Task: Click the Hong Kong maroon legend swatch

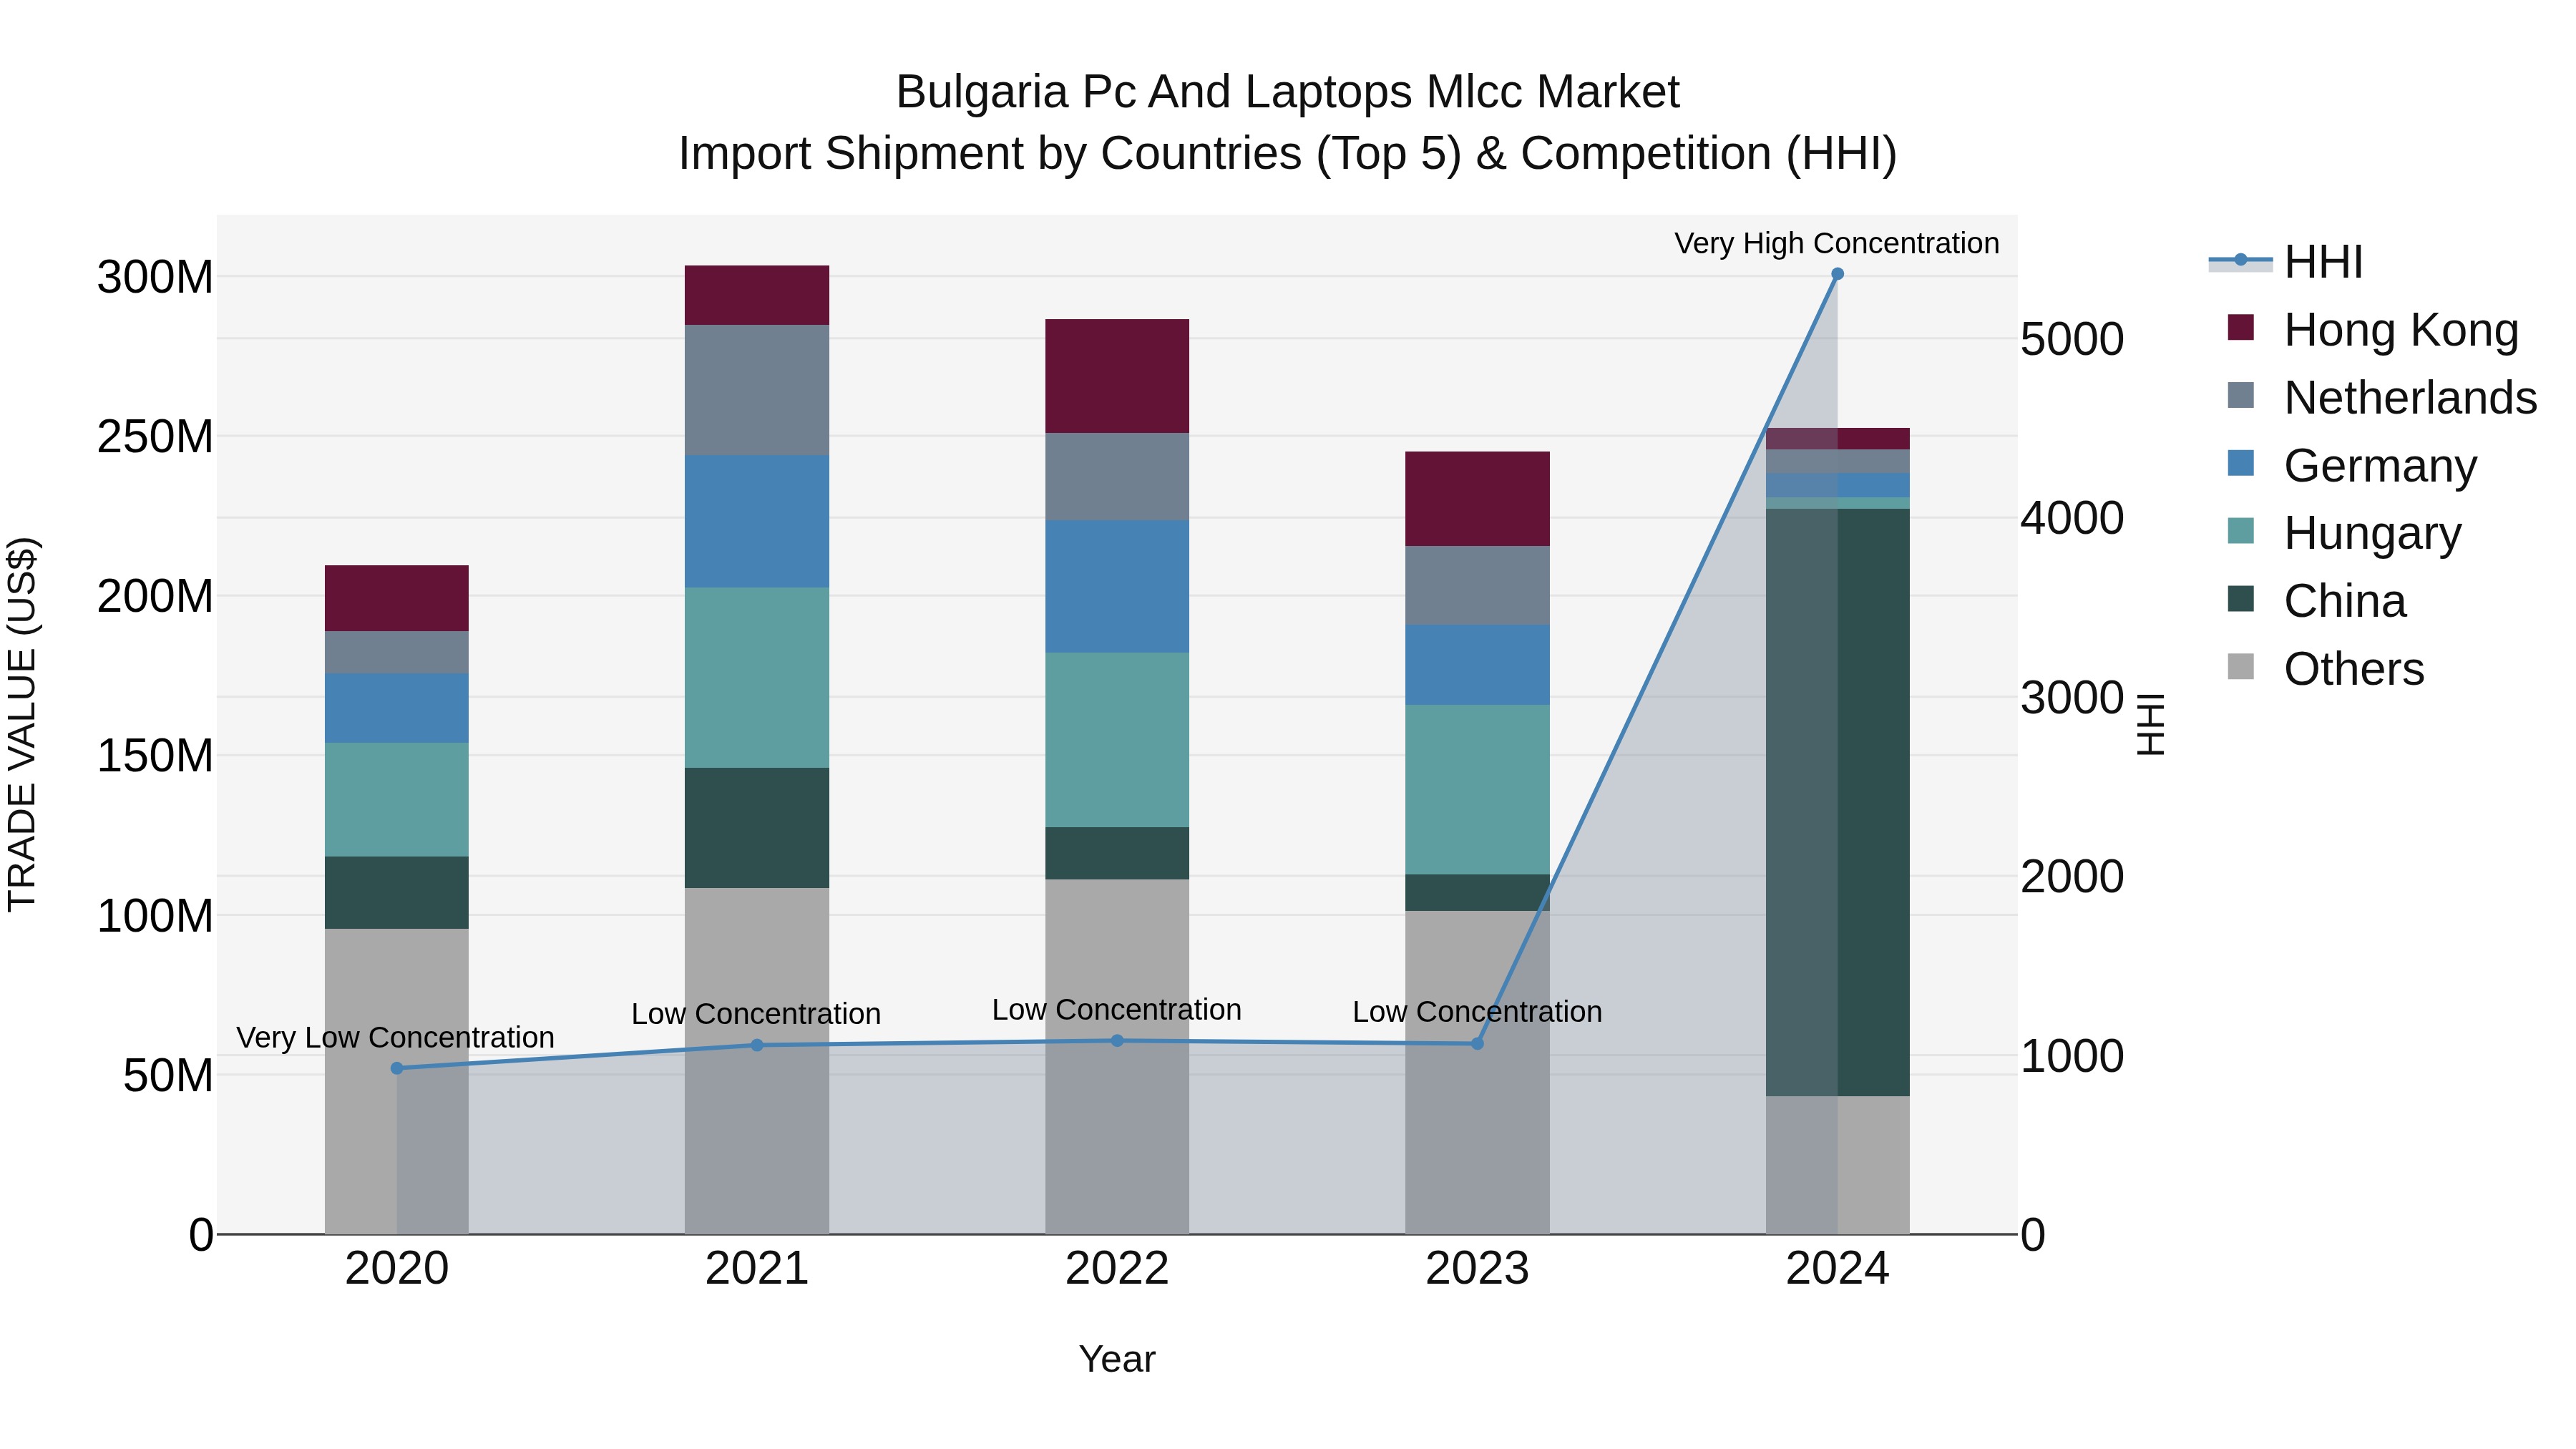Action: point(2241,328)
